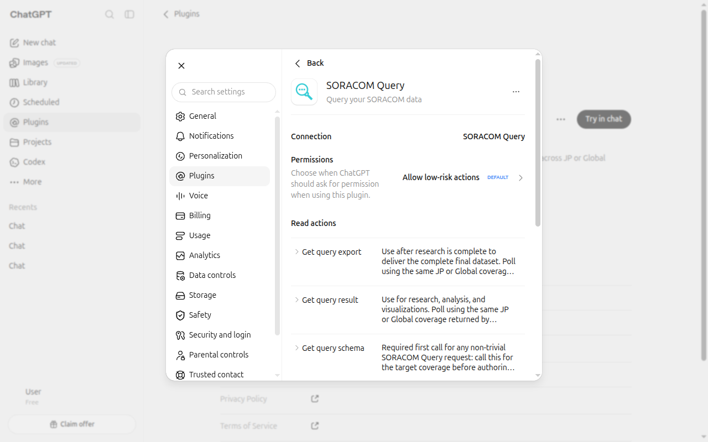The image size is (708, 442).
Task: Click the search icon in sidebar header
Action: pos(110,14)
